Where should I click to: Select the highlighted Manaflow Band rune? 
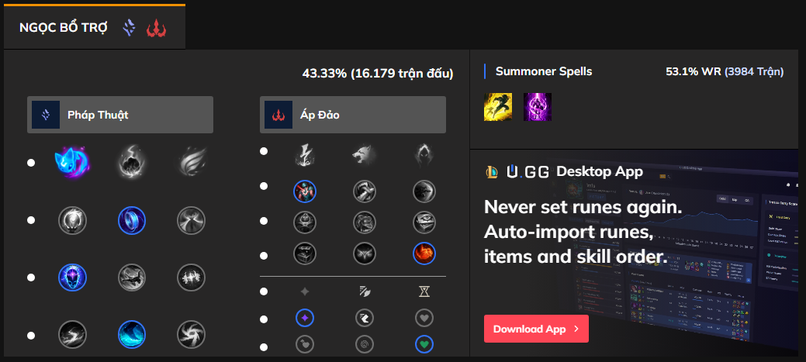[131, 220]
